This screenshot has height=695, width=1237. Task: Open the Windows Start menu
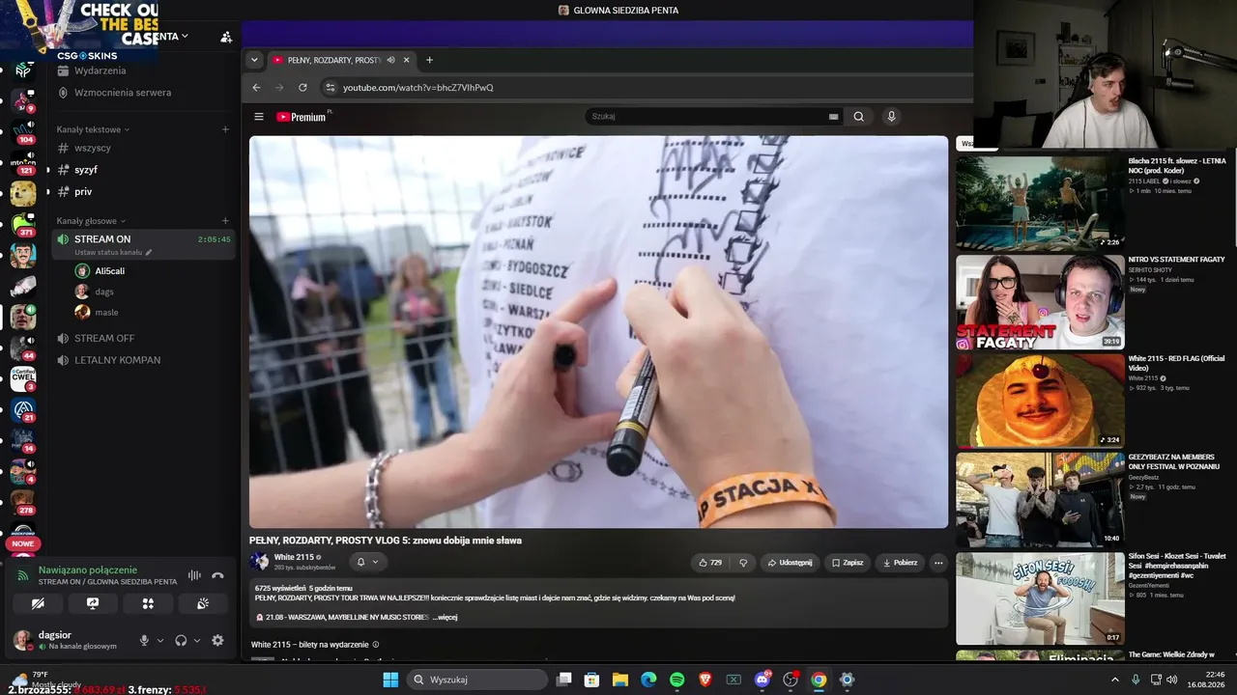(390, 680)
